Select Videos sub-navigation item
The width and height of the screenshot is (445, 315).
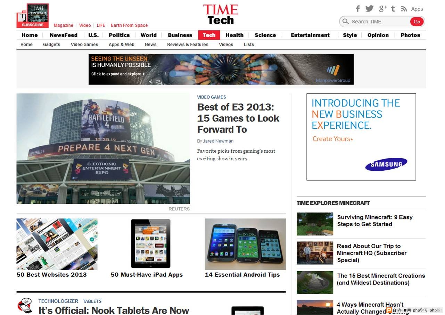(x=226, y=45)
